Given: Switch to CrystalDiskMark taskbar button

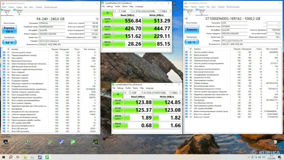Looking at the screenshot, I should click(47, 157).
